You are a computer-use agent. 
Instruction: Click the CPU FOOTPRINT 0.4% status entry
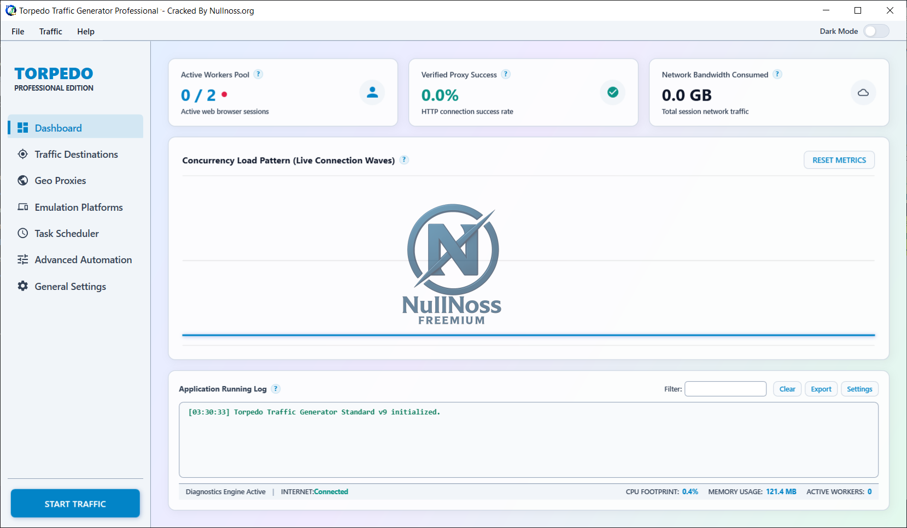pyautogui.click(x=662, y=492)
